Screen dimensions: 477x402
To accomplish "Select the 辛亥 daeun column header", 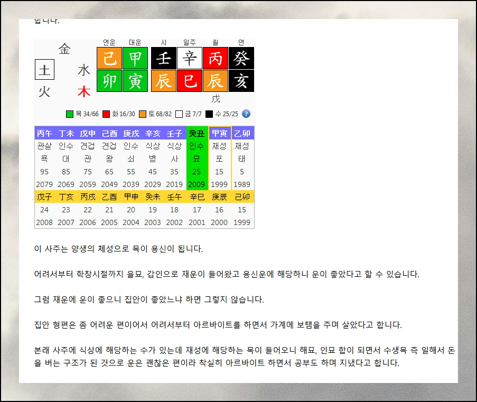I will coord(153,133).
